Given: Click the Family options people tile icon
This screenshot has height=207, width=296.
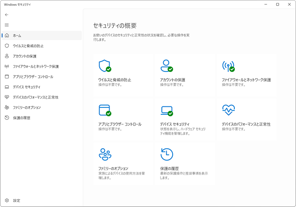Looking at the screenshot, I should [x=105, y=154].
